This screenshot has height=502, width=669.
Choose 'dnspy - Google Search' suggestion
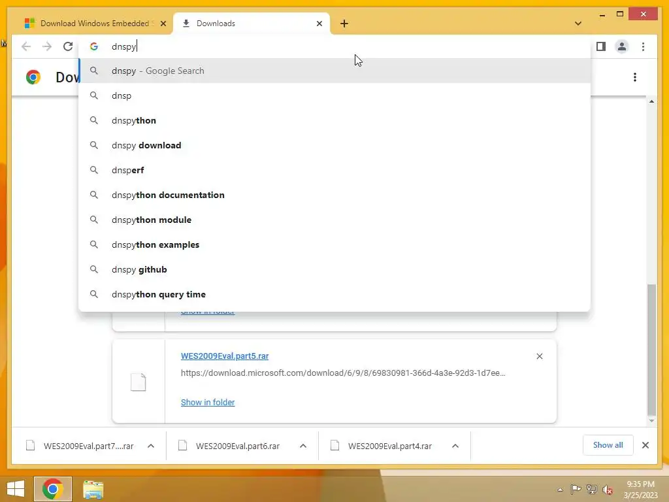coord(335,71)
